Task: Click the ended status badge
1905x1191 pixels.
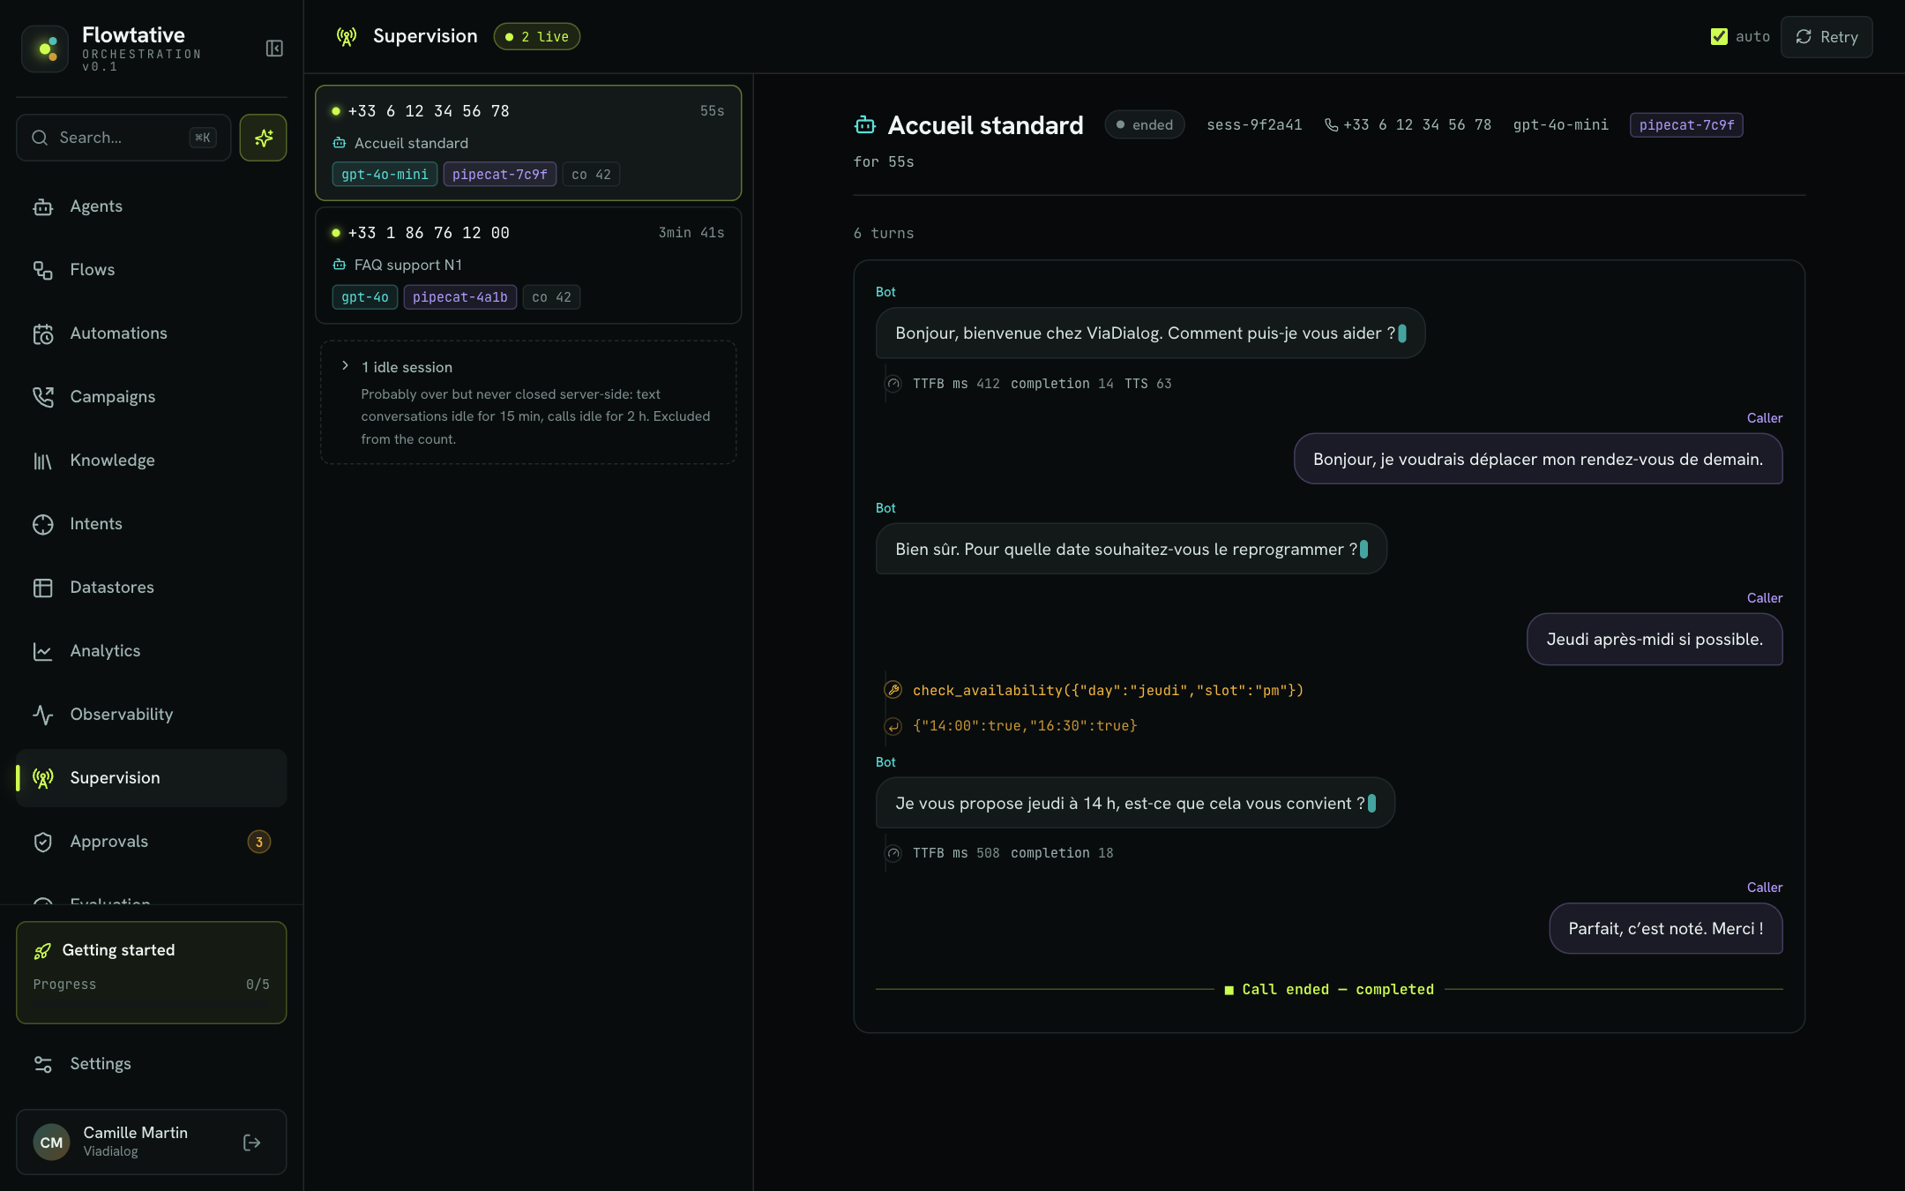Action: (x=1145, y=125)
